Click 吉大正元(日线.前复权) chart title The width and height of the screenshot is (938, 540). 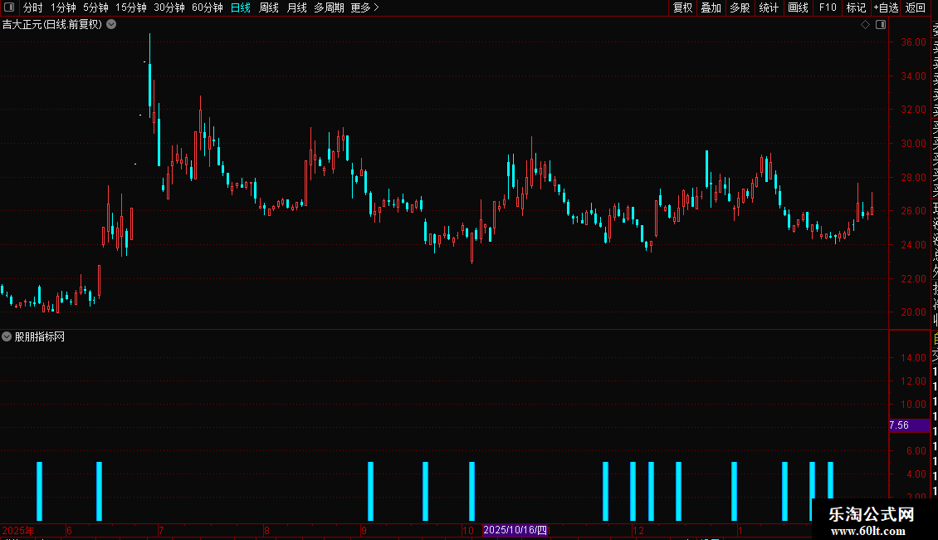52,25
